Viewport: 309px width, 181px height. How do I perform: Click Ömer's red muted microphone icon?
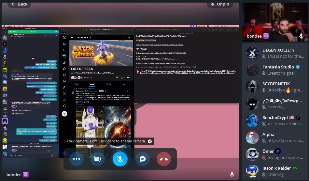[264, 158]
